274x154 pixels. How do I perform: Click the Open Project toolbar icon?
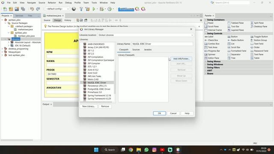click(17, 9)
